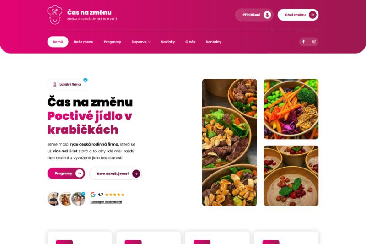The width and height of the screenshot is (366, 244).
Task: Open the Facebook page icon
Action: (x=304, y=42)
